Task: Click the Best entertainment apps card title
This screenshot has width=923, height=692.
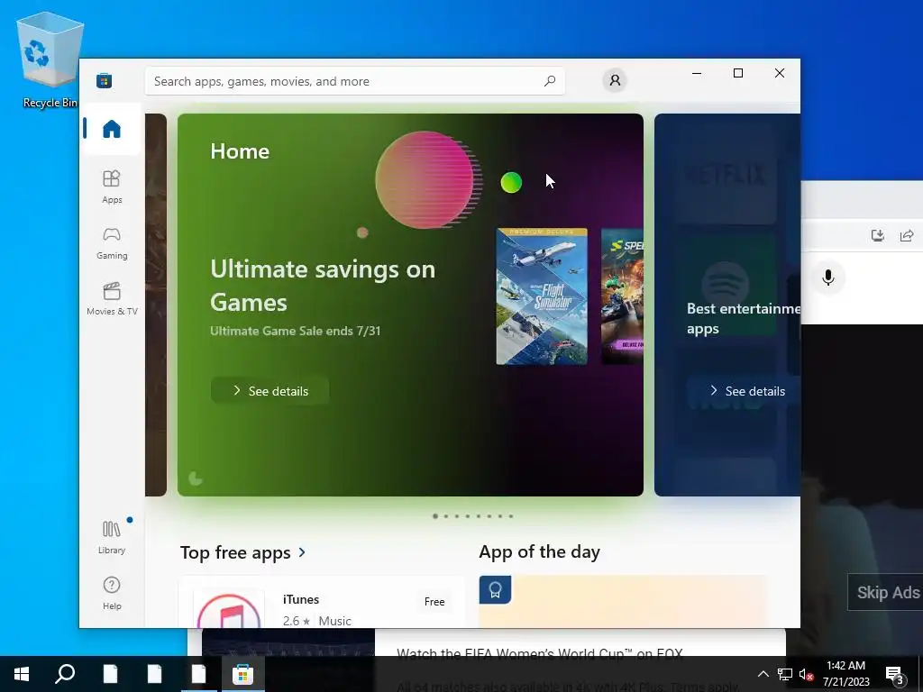Action: 744,318
